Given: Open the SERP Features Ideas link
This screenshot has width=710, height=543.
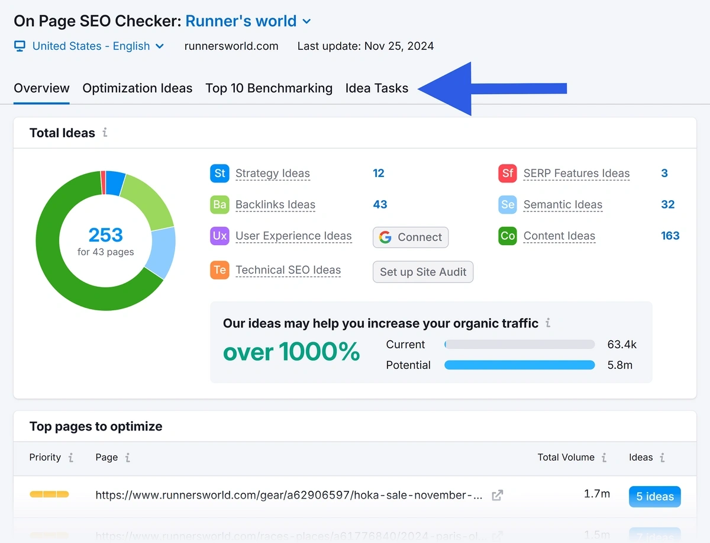Looking at the screenshot, I should (576, 173).
